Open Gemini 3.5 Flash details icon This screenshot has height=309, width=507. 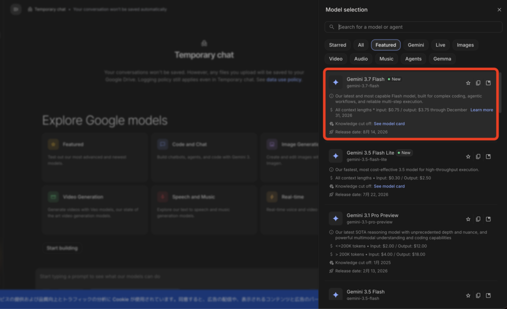pyautogui.click(x=488, y=296)
